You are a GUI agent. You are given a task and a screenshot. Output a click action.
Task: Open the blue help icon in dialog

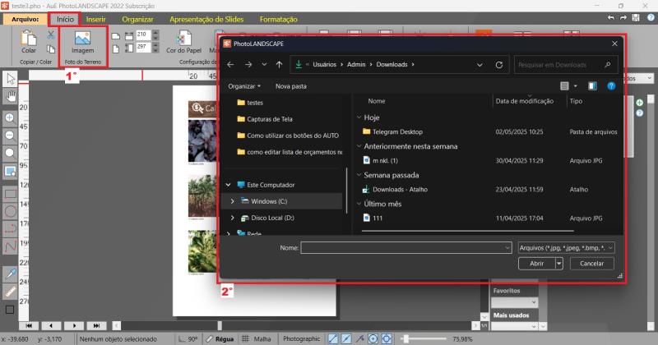tap(611, 86)
